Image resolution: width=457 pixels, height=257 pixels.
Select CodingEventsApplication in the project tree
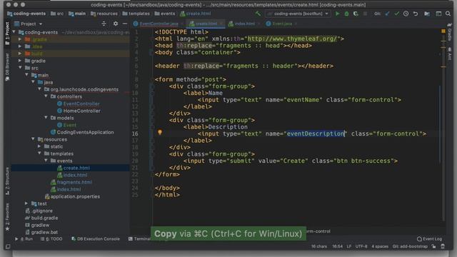click(85, 132)
